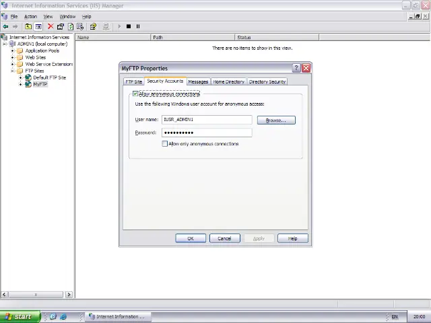
Task: Click the blue quick launch icon beside Start
Action: click(x=53, y=316)
